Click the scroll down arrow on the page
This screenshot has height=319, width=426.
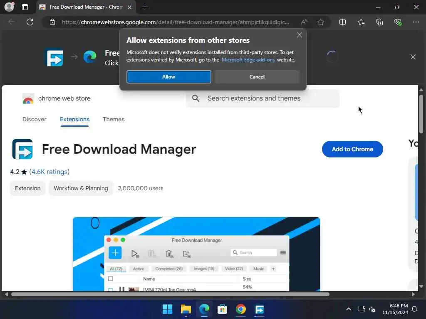tap(421, 286)
